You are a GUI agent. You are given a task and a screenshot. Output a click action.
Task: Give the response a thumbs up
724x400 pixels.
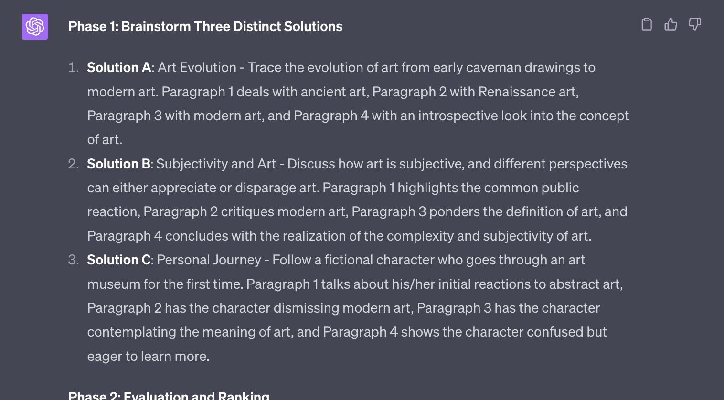(671, 24)
